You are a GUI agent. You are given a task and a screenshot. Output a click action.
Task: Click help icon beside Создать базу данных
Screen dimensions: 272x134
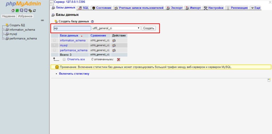click(x=92, y=21)
